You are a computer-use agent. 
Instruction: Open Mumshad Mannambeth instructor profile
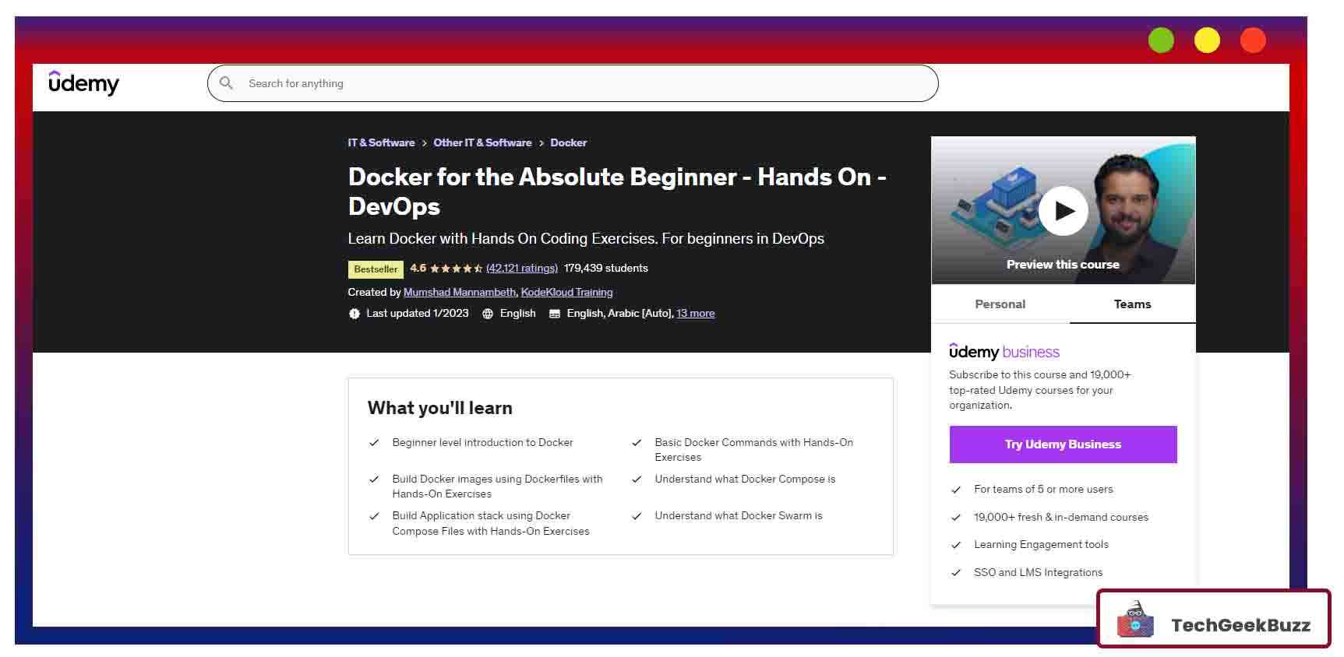459,293
